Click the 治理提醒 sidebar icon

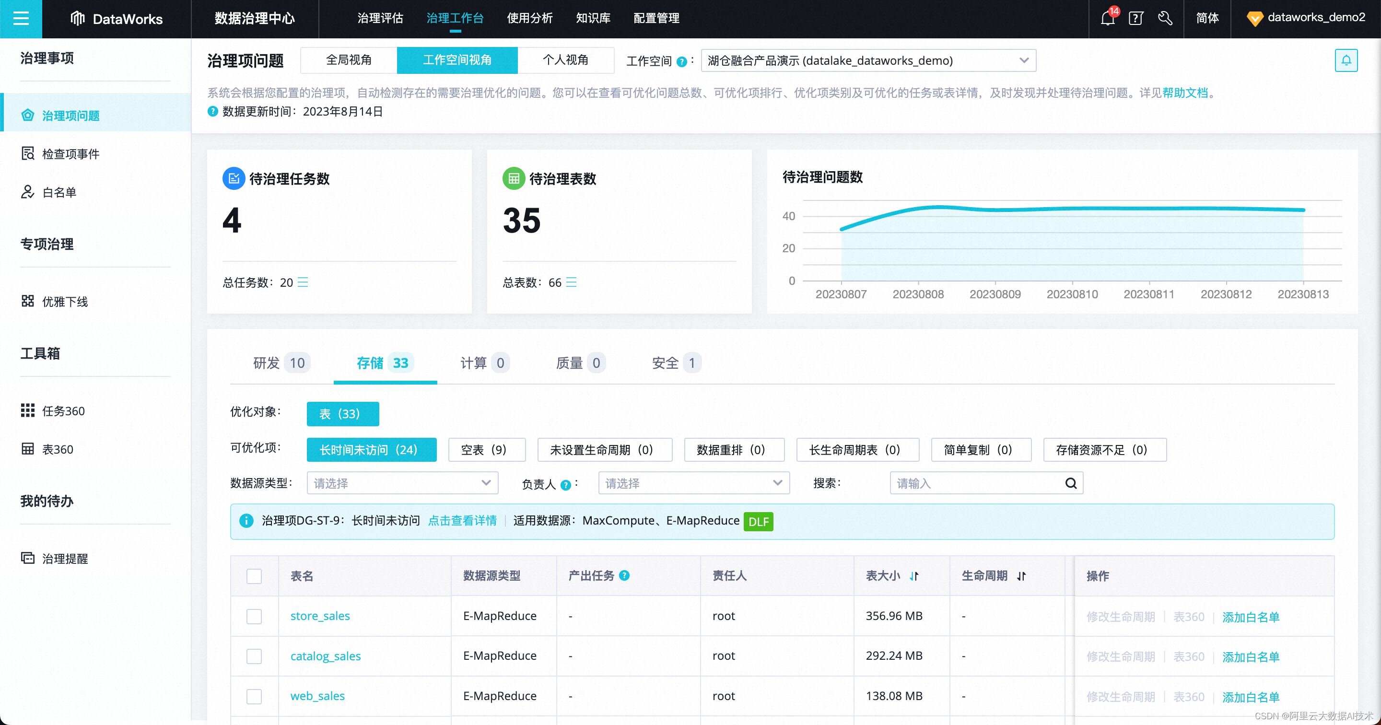click(x=27, y=558)
